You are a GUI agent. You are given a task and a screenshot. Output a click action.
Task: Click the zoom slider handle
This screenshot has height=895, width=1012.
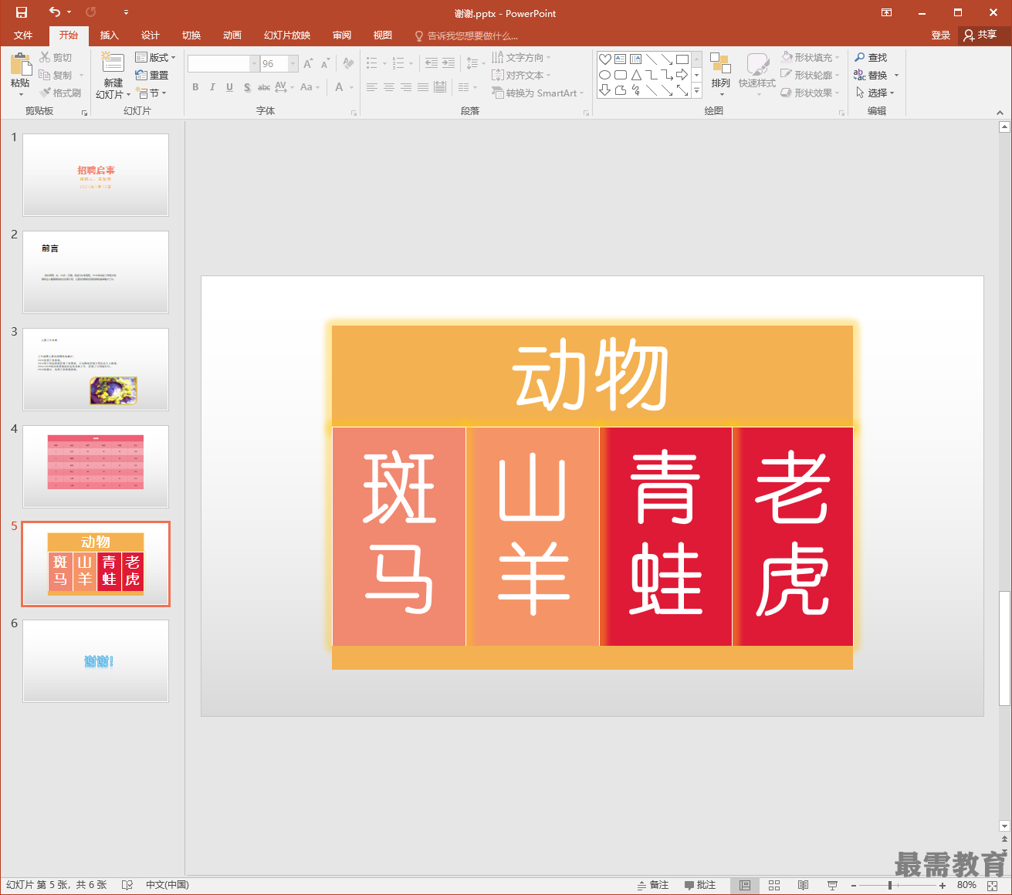click(890, 886)
